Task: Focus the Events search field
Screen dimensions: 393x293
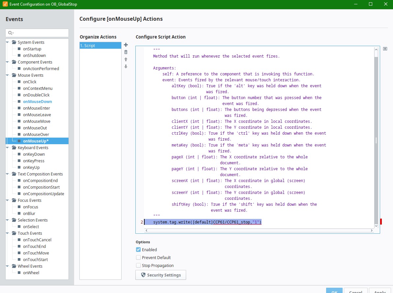Action: 37,33
